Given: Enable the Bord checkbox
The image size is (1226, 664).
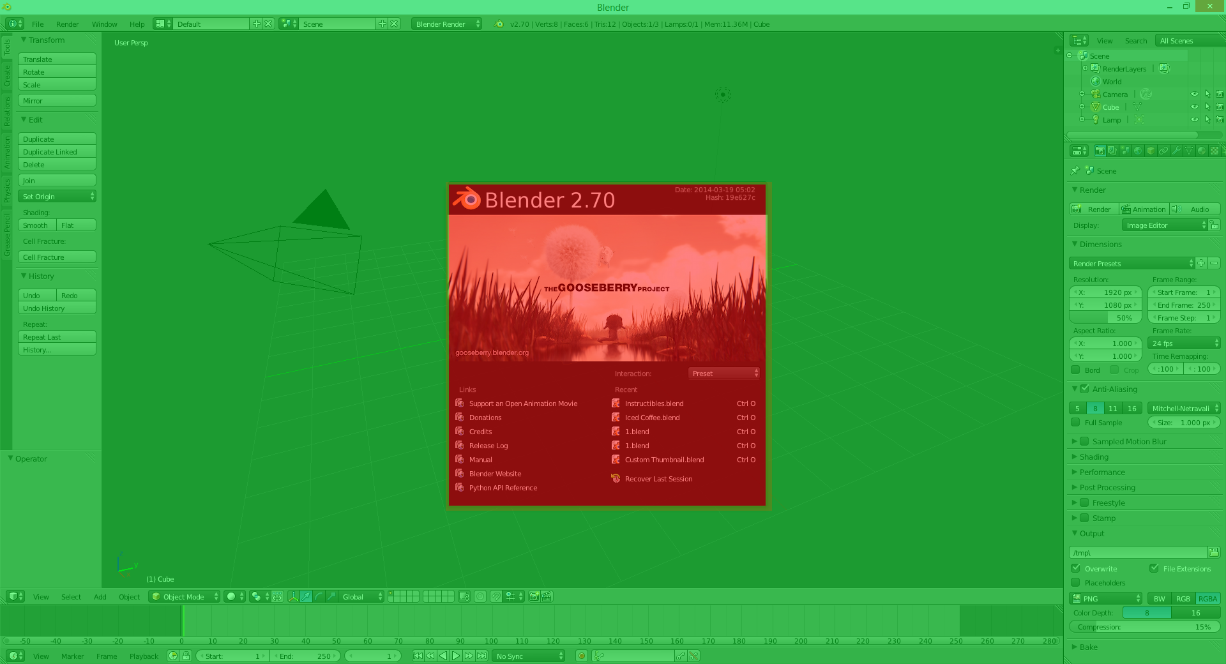Looking at the screenshot, I should pos(1075,370).
